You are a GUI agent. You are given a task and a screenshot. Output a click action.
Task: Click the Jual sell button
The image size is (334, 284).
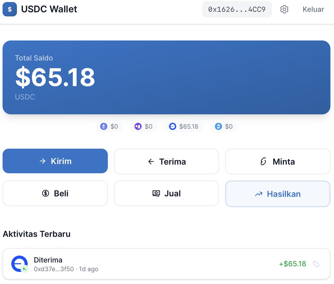click(x=166, y=193)
